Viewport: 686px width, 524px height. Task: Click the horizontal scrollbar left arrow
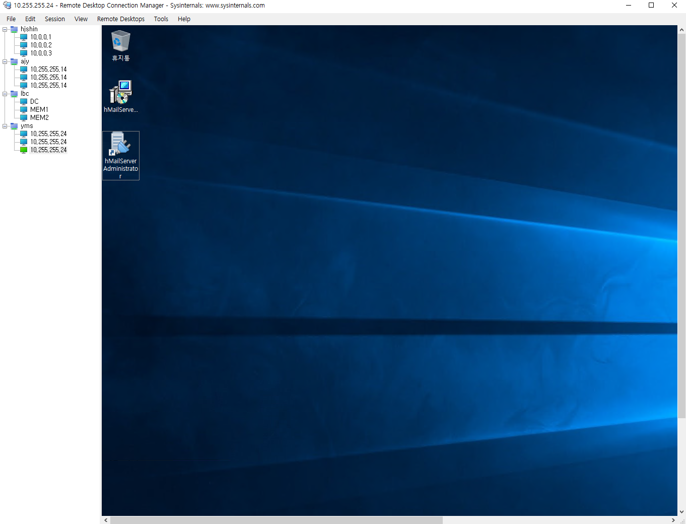click(x=106, y=520)
